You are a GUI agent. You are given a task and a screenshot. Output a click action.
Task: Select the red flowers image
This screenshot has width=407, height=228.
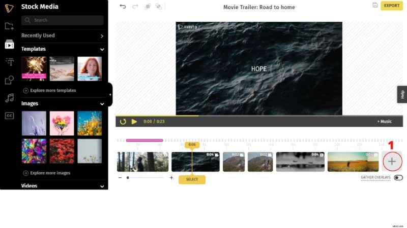62,151
